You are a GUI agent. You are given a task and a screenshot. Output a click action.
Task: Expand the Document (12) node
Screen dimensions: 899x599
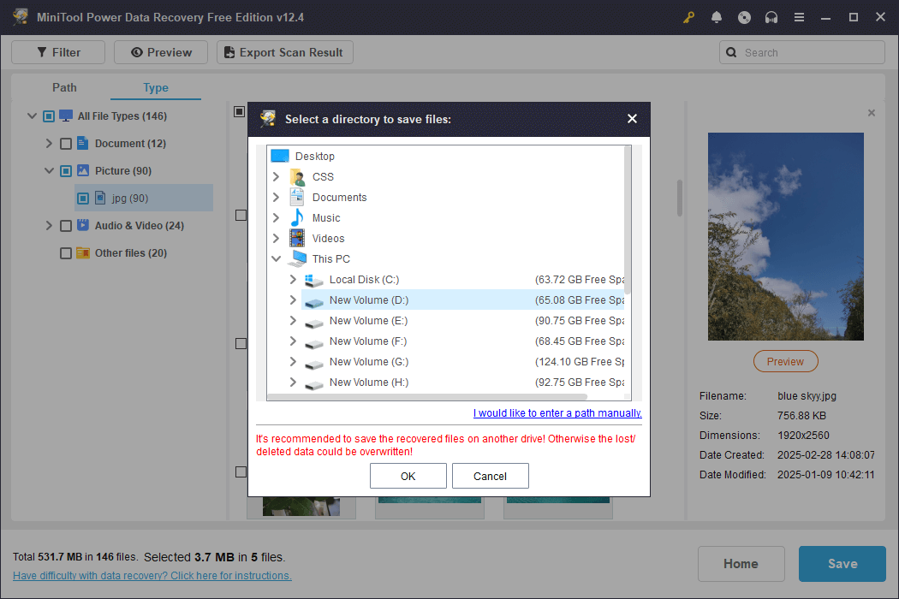pos(49,143)
